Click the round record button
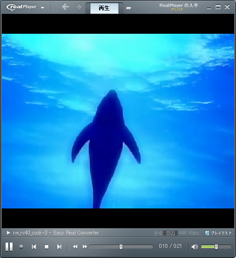Image resolution: width=236 pixels, height=258 pixels. (x=21, y=247)
